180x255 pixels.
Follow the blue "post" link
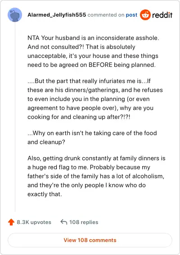tap(131, 15)
